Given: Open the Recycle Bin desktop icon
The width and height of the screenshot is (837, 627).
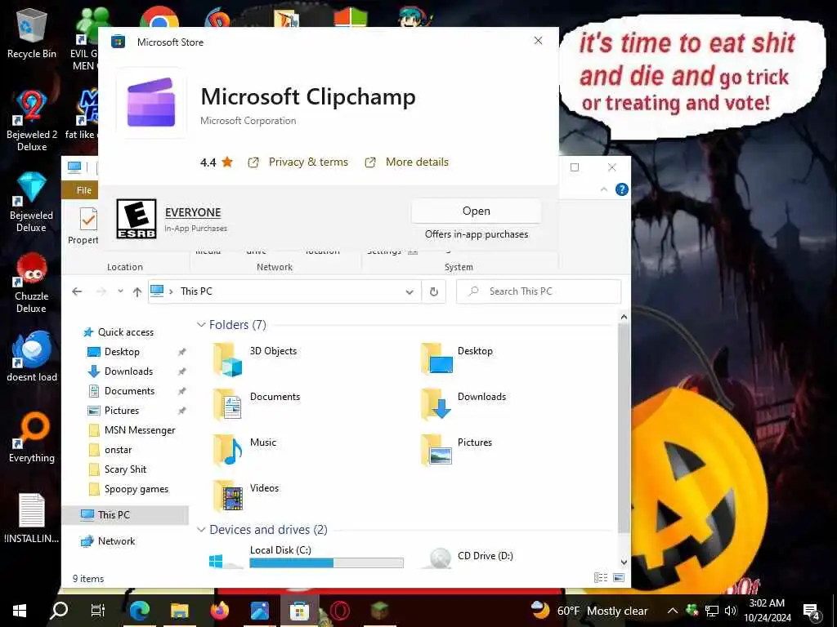Looking at the screenshot, I should (x=32, y=33).
